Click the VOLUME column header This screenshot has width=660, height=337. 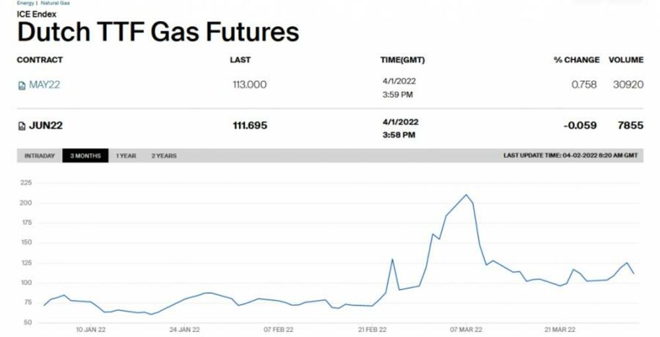click(626, 59)
